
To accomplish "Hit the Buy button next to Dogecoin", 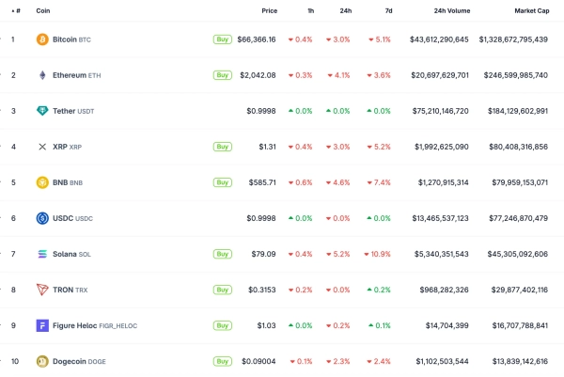I will click(222, 361).
